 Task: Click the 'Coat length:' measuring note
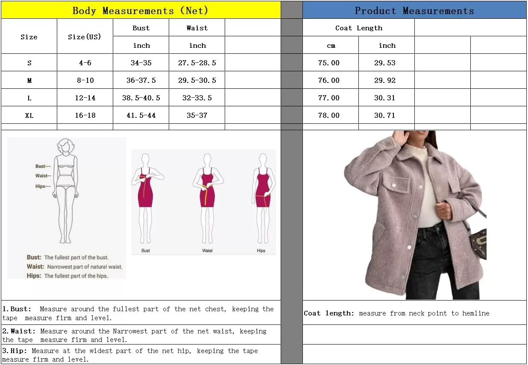[414, 313]
